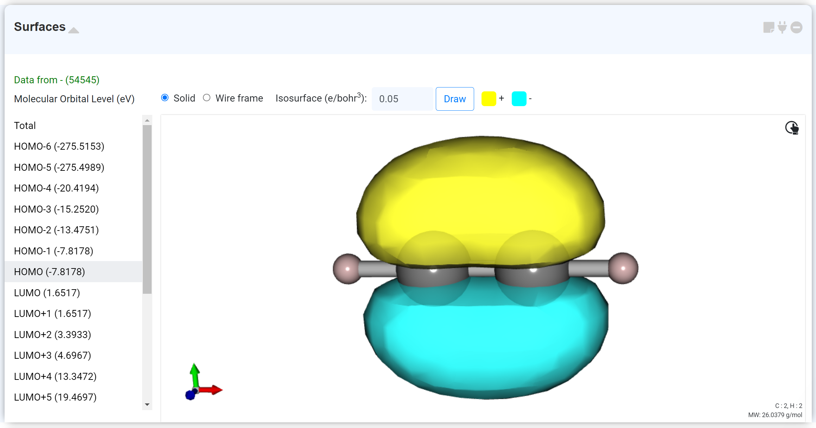Open the yellow positive phase color swatch
This screenshot has width=816, height=428.
tap(489, 99)
